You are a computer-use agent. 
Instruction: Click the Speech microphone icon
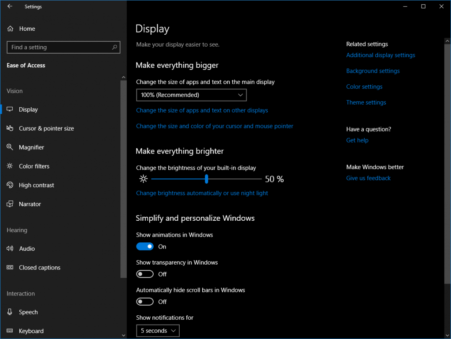click(10, 312)
